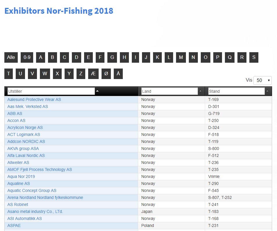Open the ABB AS exhibitor link
The image size is (277, 231).
pos(15,113)
